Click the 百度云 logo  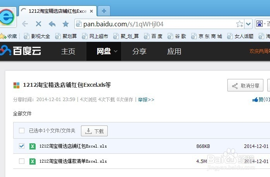[21, 51]
